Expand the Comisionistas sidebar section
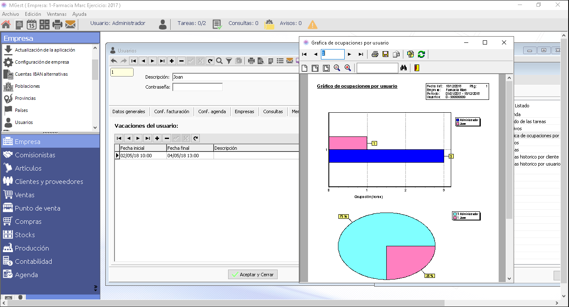 coord(50,155)
